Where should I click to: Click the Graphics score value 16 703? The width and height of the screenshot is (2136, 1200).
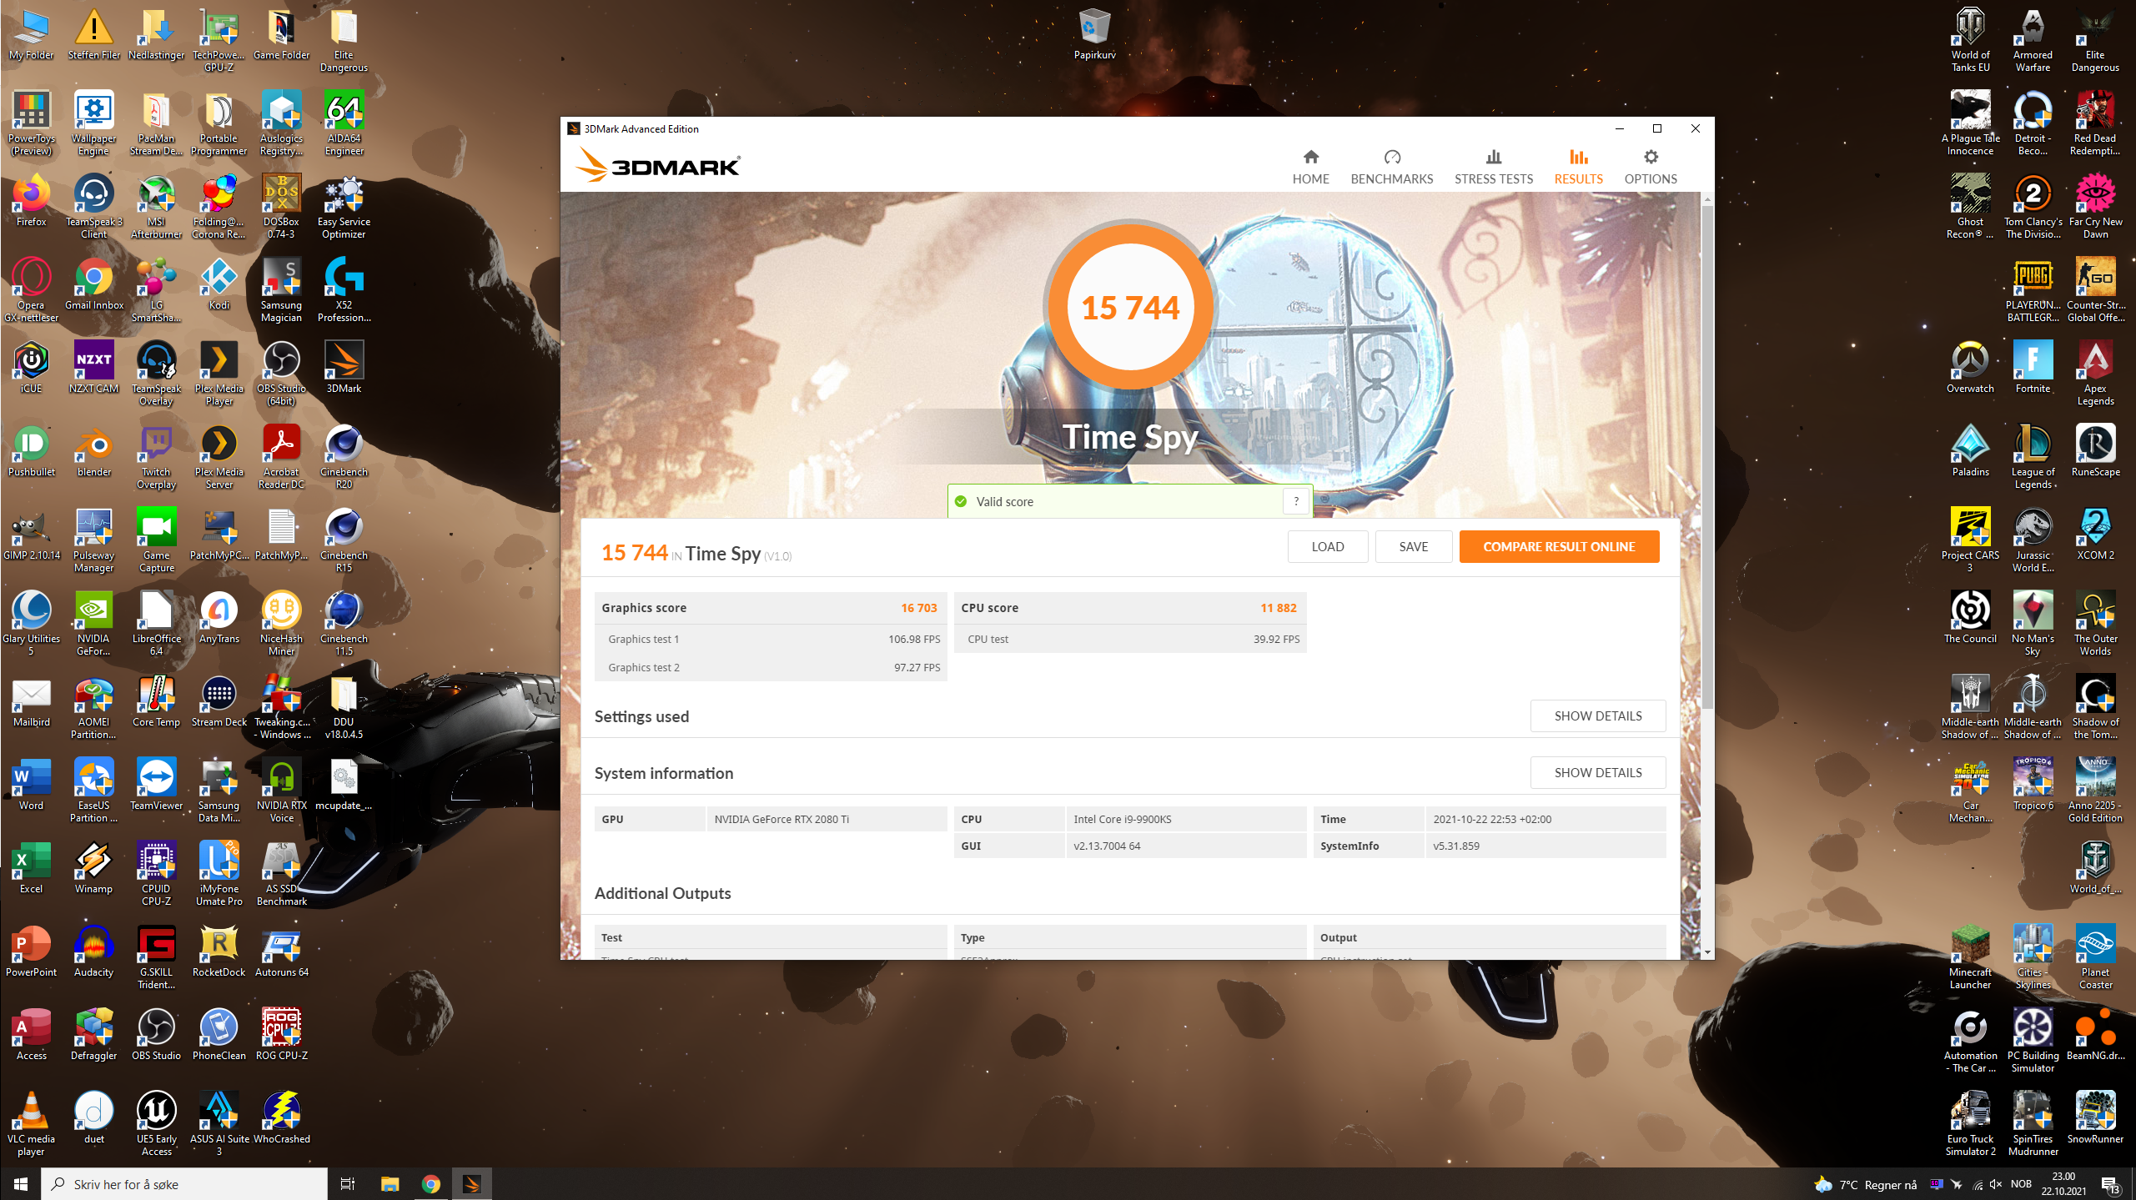[918, 608]
